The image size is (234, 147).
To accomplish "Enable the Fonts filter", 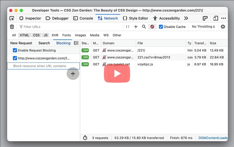I will click(x=67, y=35).
